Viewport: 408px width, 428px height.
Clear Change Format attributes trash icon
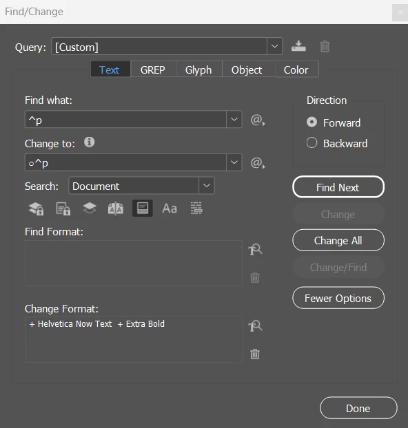[x=254, y=354]
